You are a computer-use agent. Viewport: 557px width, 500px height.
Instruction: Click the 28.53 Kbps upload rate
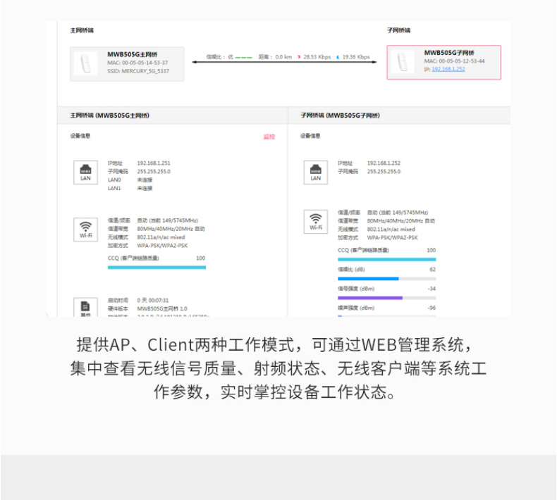317,57
